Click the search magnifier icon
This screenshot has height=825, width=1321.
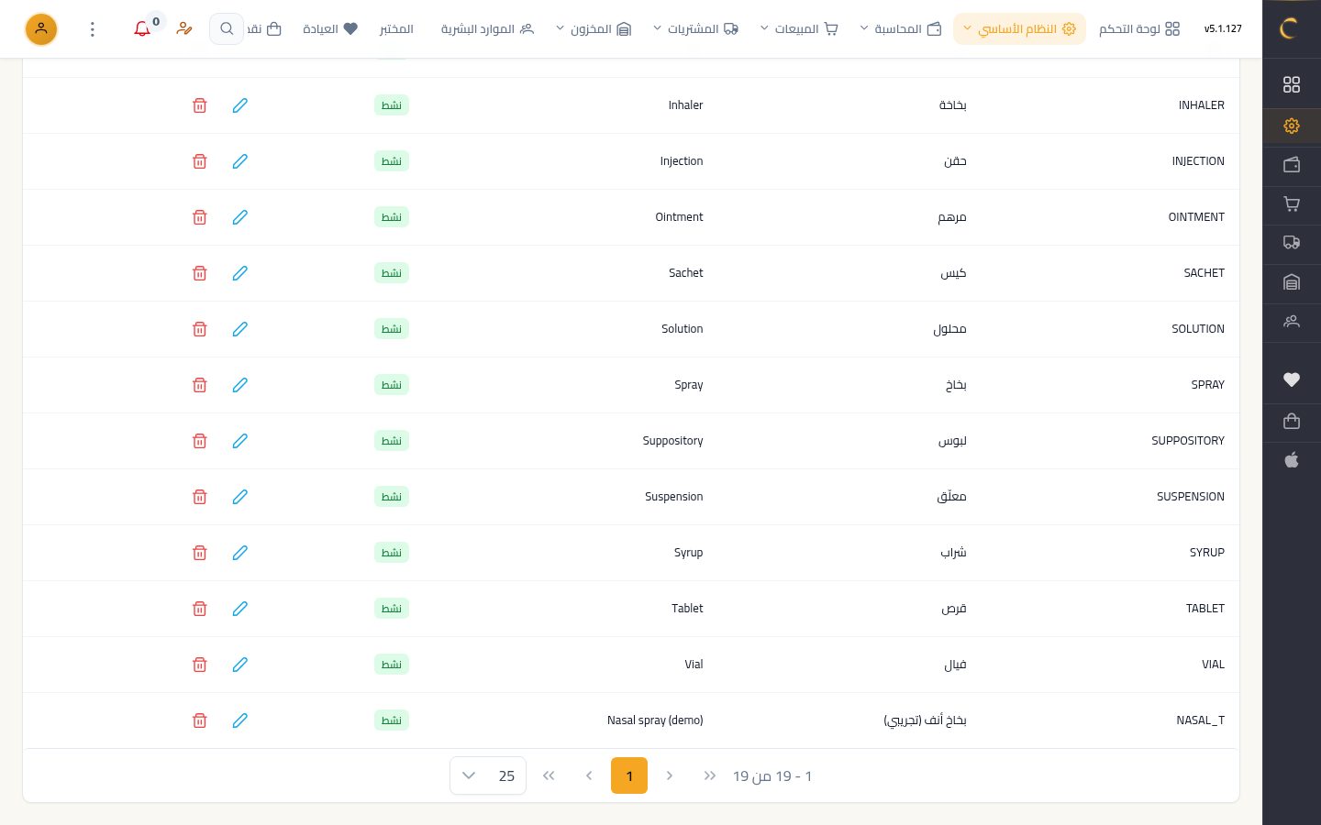coord(227,29)
